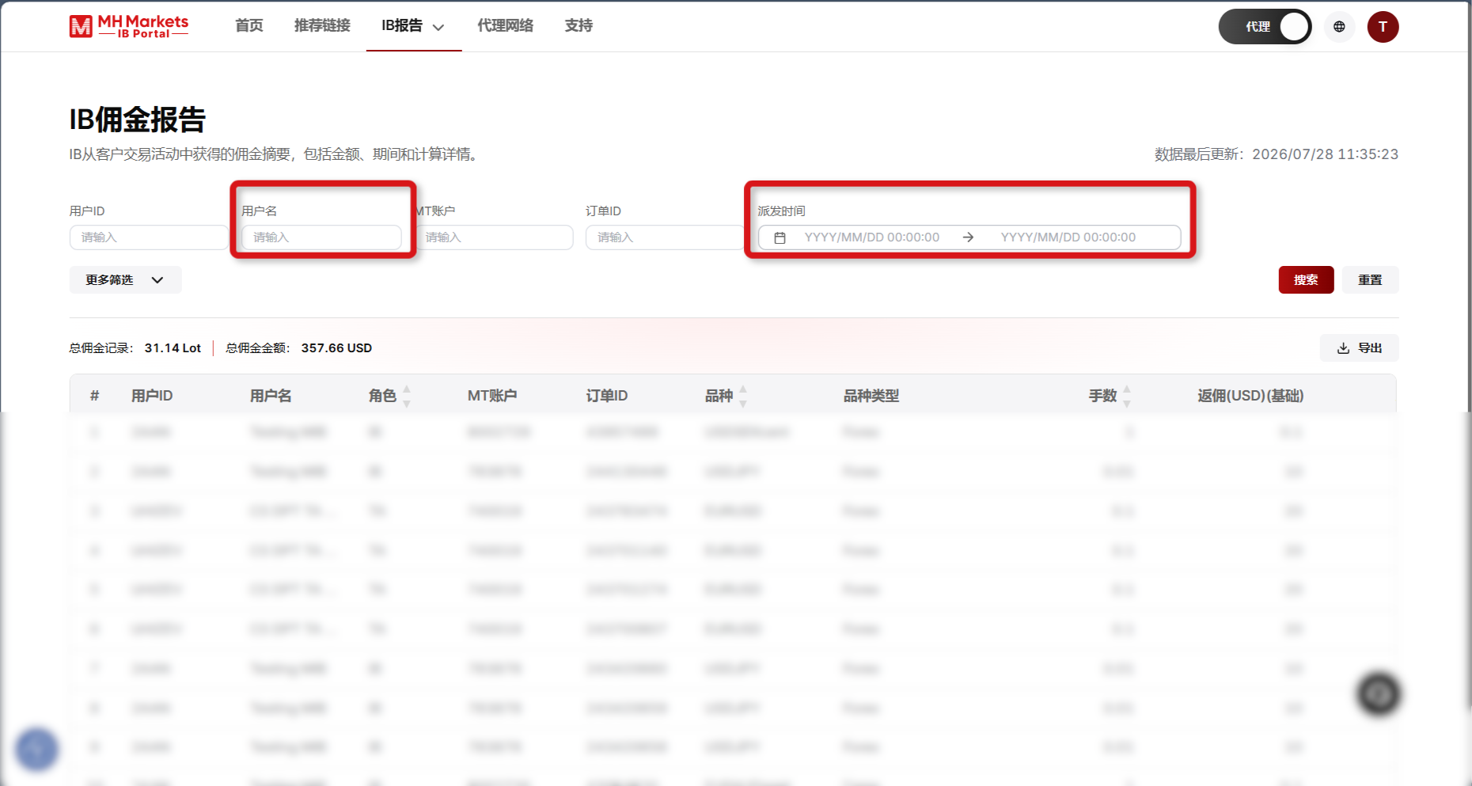Click the 订单ID column header

[x=607, y=396]
